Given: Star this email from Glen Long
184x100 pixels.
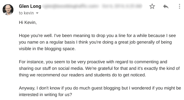Looking at the screenshot, I should [x=152, y=6].
